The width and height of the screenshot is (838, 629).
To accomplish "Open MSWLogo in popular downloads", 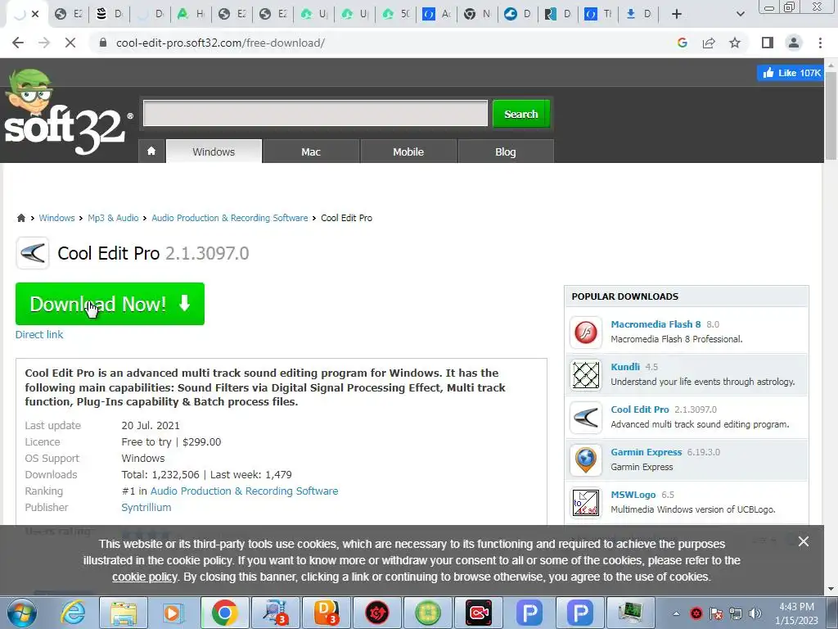I will [633, 495].
